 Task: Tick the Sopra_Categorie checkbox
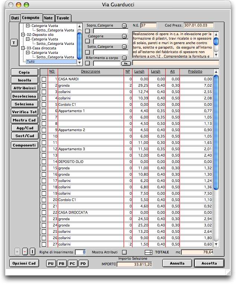point(87,31)
